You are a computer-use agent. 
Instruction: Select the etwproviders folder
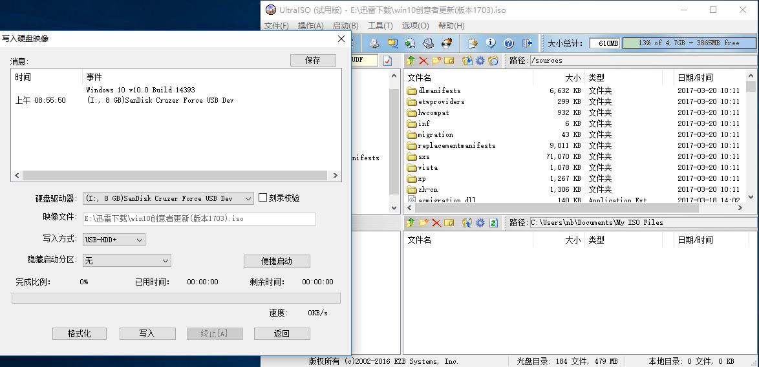tap(436, 101)
